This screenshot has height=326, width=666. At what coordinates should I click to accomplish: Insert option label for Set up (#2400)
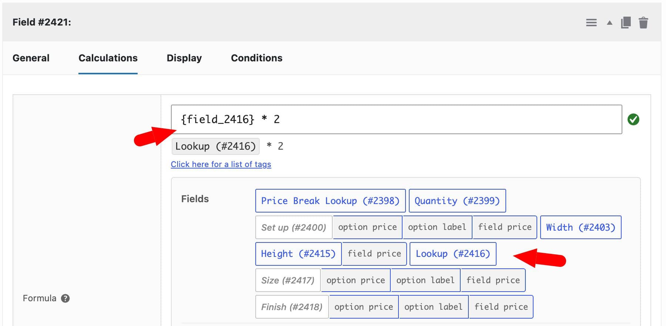437,227
